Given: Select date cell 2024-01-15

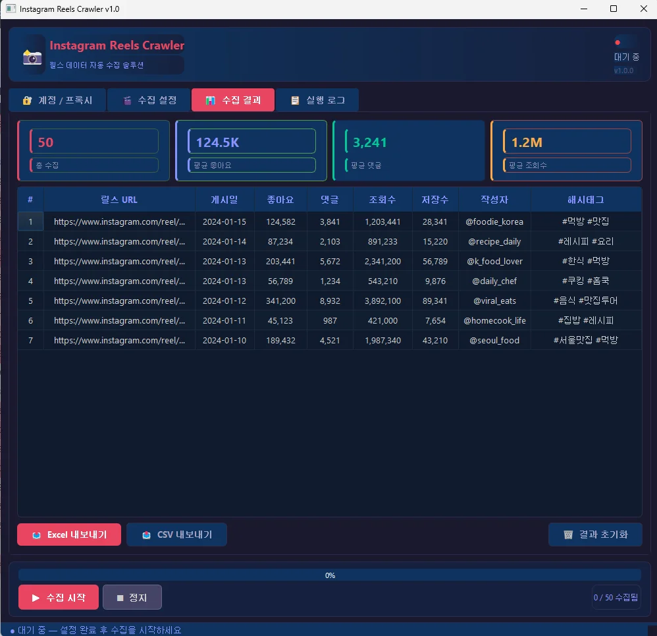Looking at the screenshot, I should pyautogui.click(x=224, y=221).
